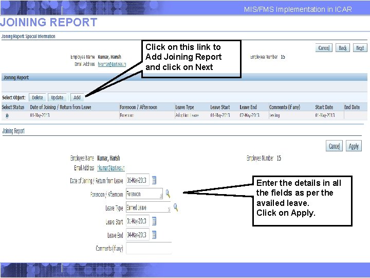Click the Delete button
370x278 pixels.
(38, 97)
